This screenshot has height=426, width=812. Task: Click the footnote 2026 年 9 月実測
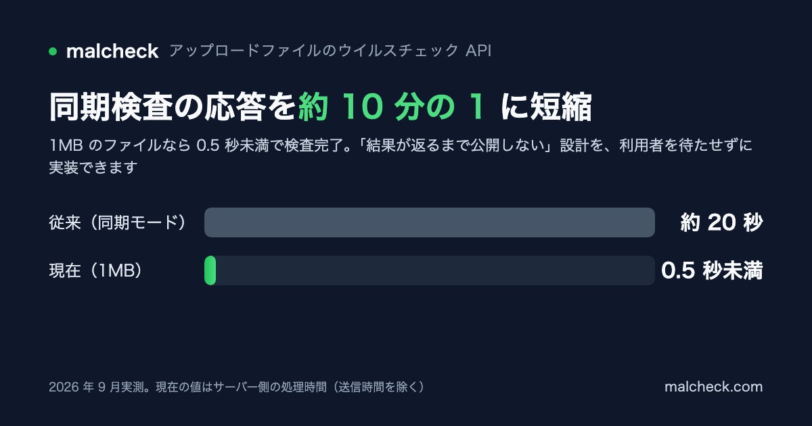(99, 387)
